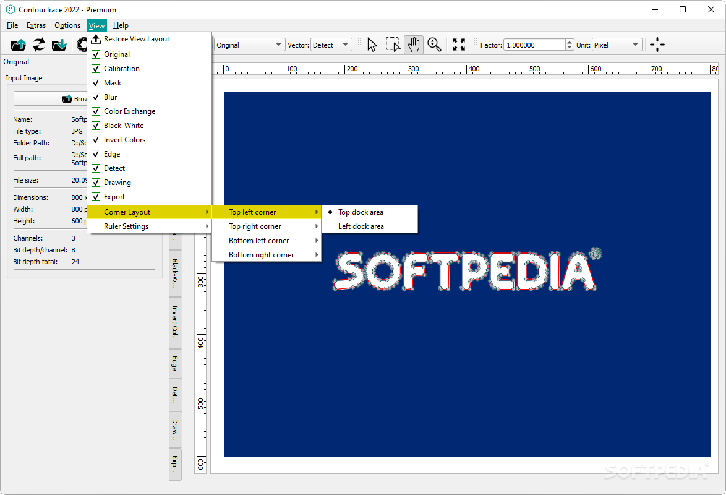Select the arrow pointer tool
This screenshot has height=495, width=726.
372,45
